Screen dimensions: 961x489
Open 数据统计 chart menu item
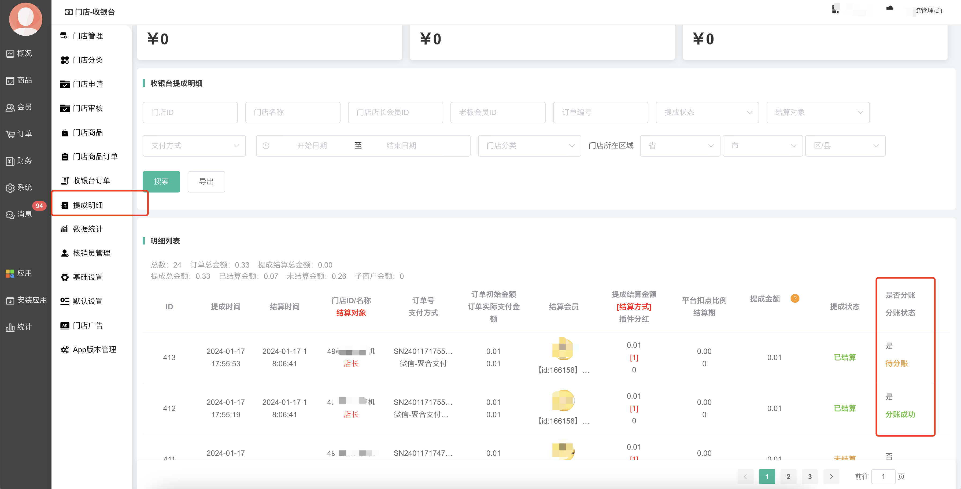coord(88,229)
